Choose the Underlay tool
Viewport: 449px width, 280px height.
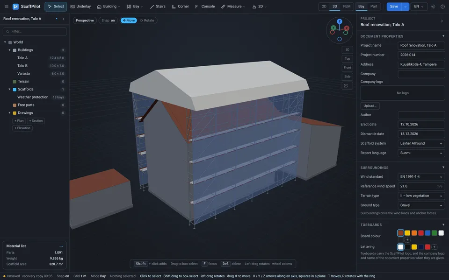pyautogui.click(x=80, y=7)
